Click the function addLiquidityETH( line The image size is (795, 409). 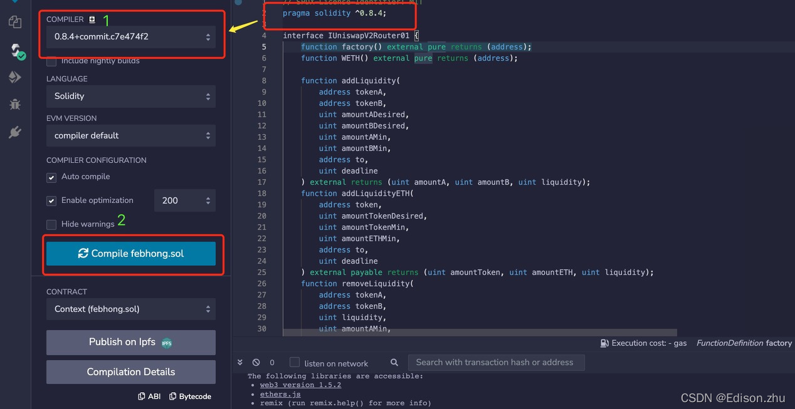coord(357,194)
